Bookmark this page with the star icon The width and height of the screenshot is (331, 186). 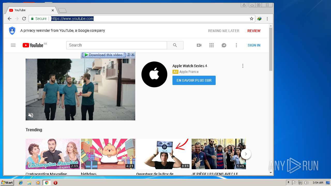(x=251, y=19)
